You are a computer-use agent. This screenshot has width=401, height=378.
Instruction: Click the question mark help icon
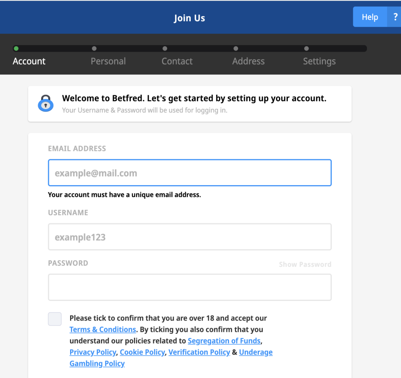[395, 17]
